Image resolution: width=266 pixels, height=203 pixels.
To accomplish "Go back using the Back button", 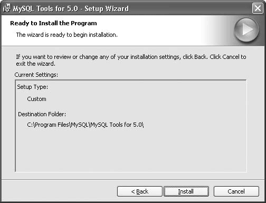I will point(140,191).
